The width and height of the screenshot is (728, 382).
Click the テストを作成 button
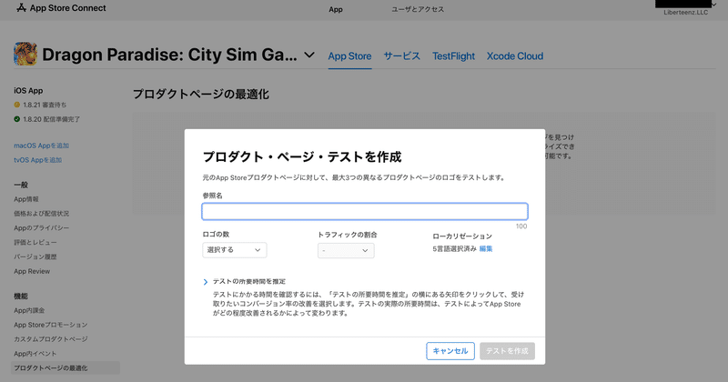[507, 351]
